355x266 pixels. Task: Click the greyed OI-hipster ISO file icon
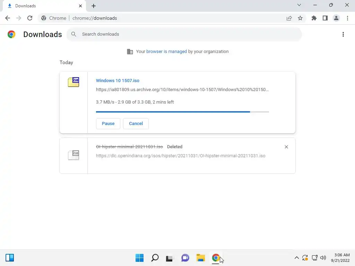point(73,155)
